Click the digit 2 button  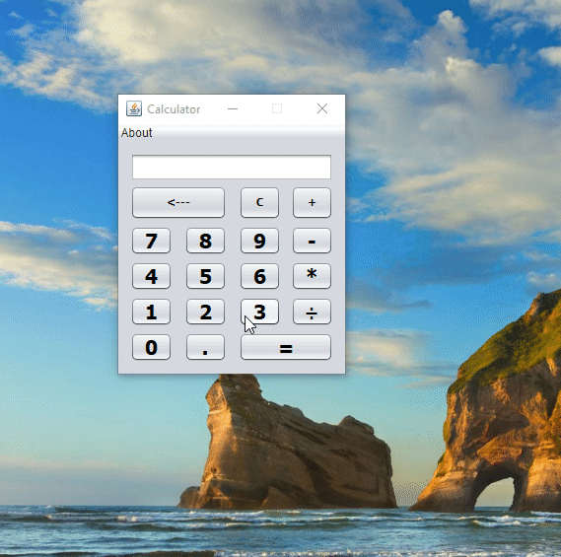205,312
